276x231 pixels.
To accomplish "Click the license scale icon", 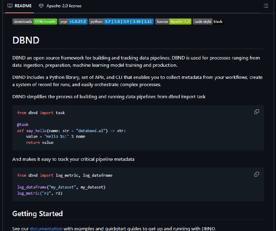I will [41, 6].
